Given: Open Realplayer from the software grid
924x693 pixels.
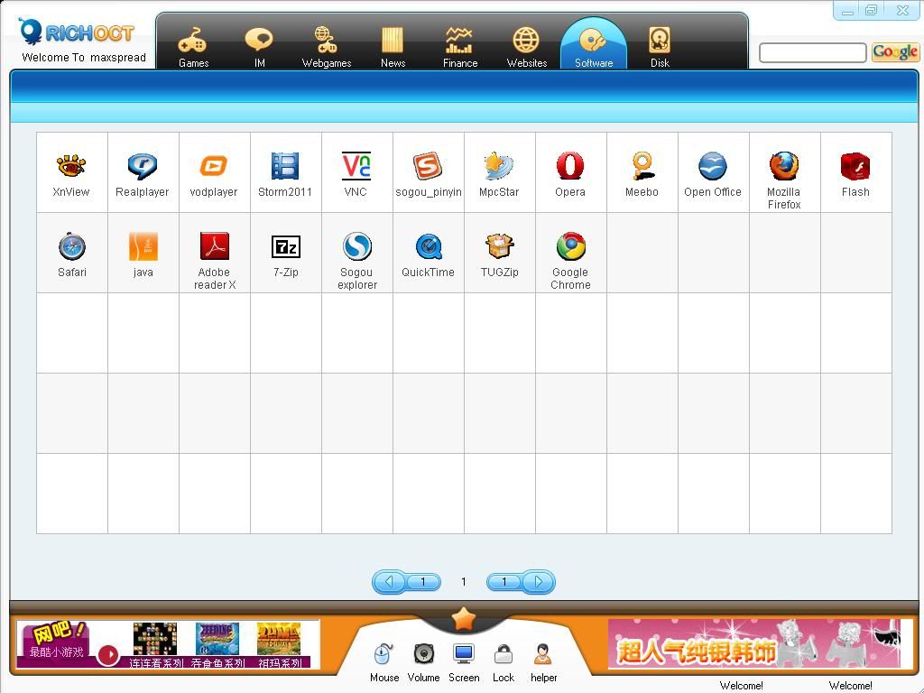Looking at the screenshot, I should point(143,167).
